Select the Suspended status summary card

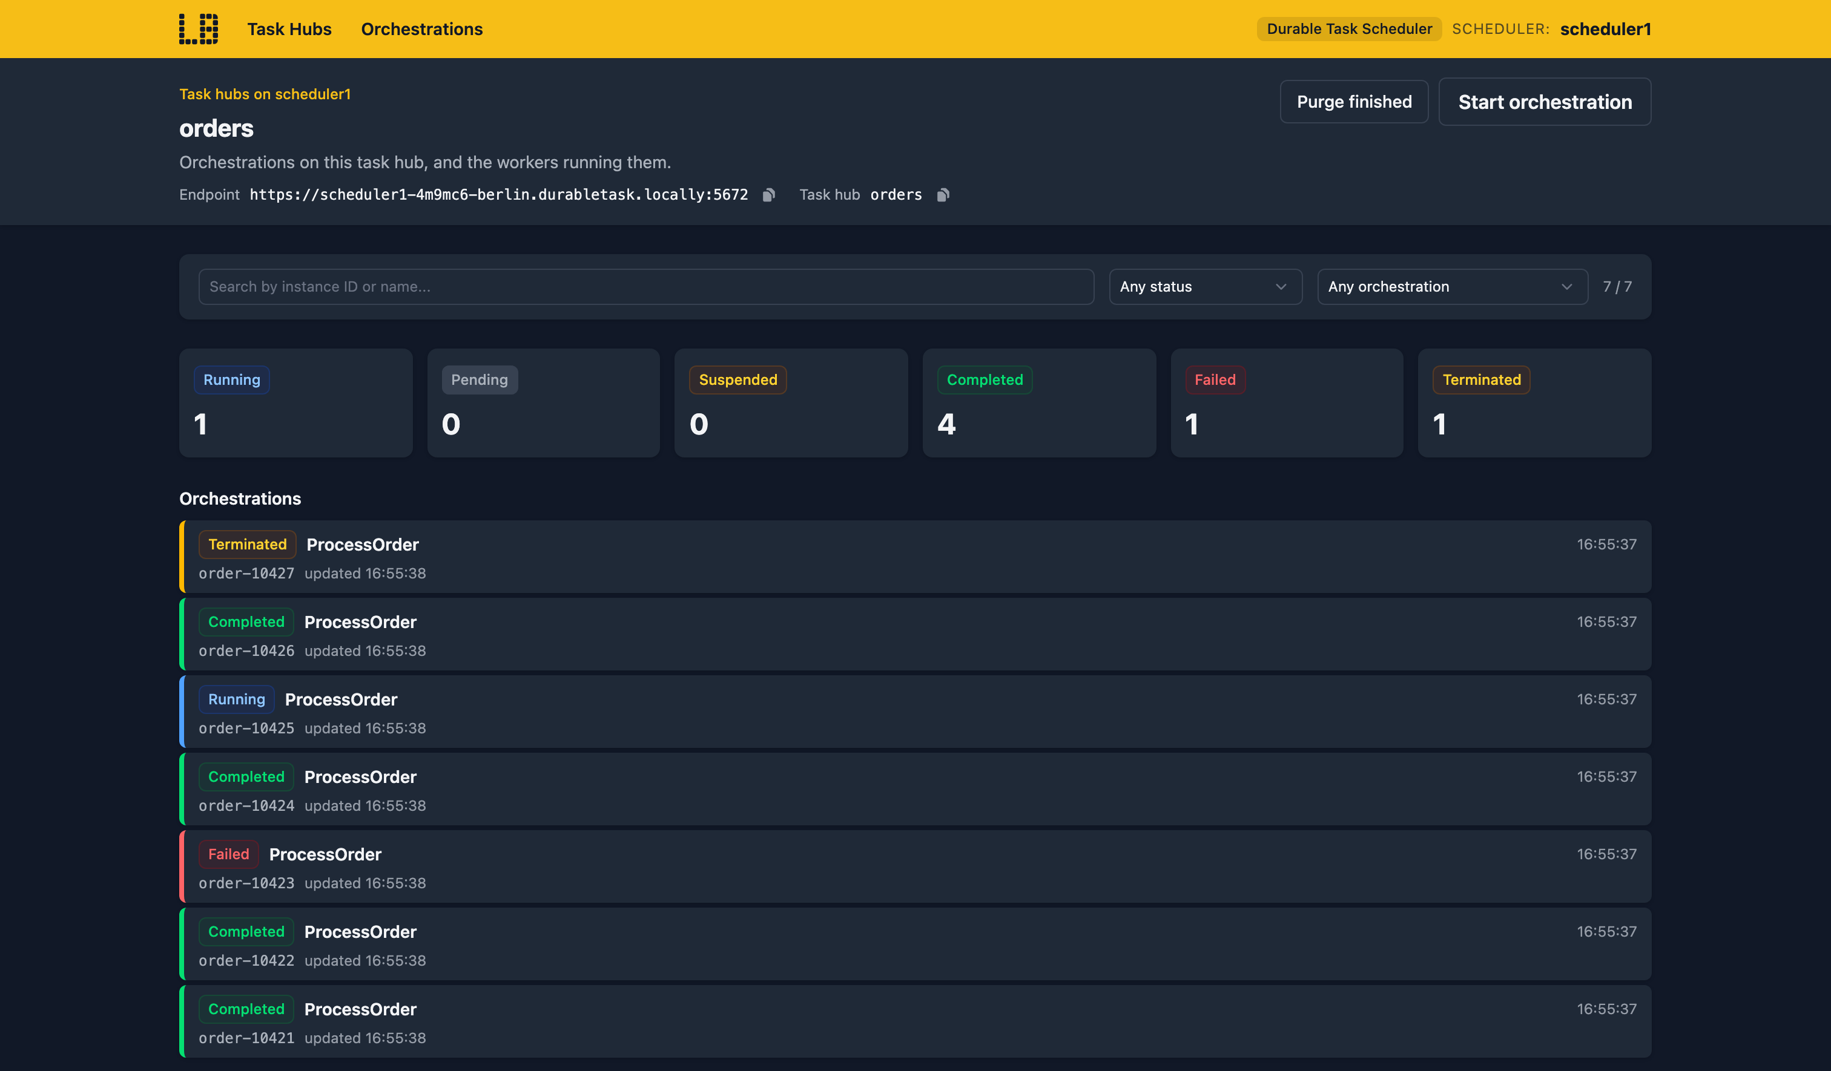tap(791, 403)
